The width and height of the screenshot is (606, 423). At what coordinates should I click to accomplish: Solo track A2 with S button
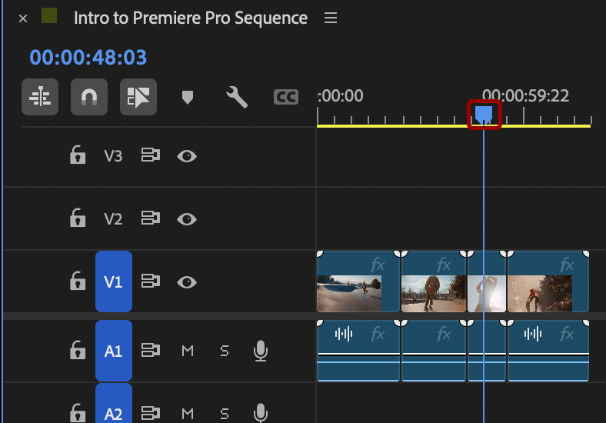224,414
